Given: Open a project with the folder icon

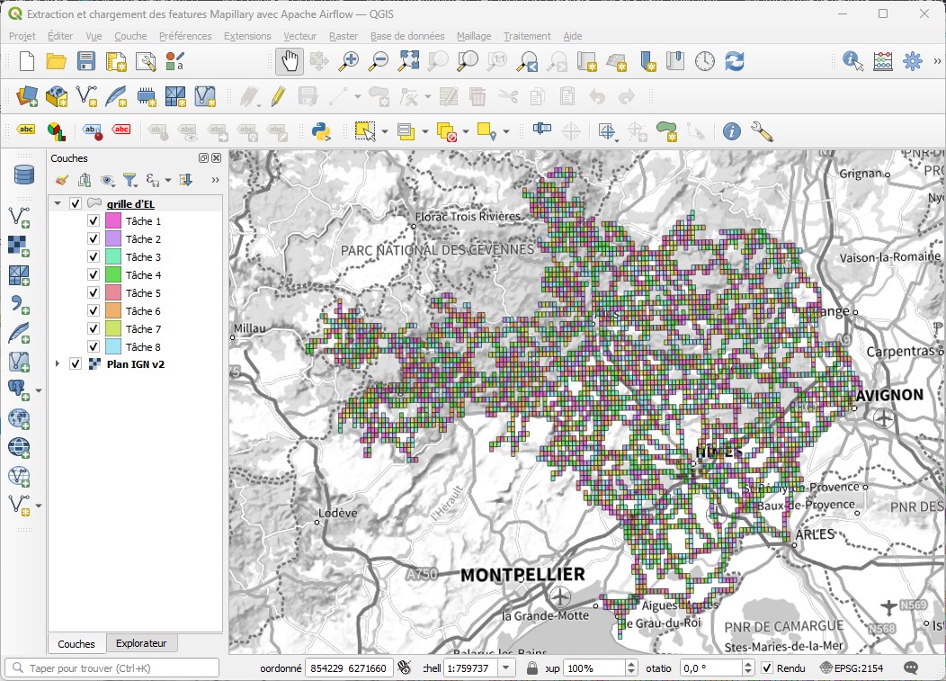Looking at the screenshot, I should point(56,61).
